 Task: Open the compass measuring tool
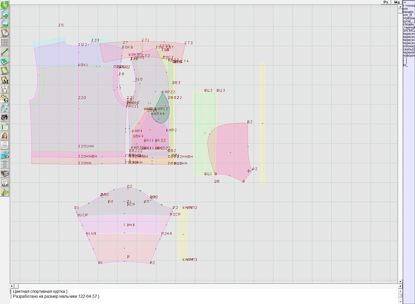point(5,89)
